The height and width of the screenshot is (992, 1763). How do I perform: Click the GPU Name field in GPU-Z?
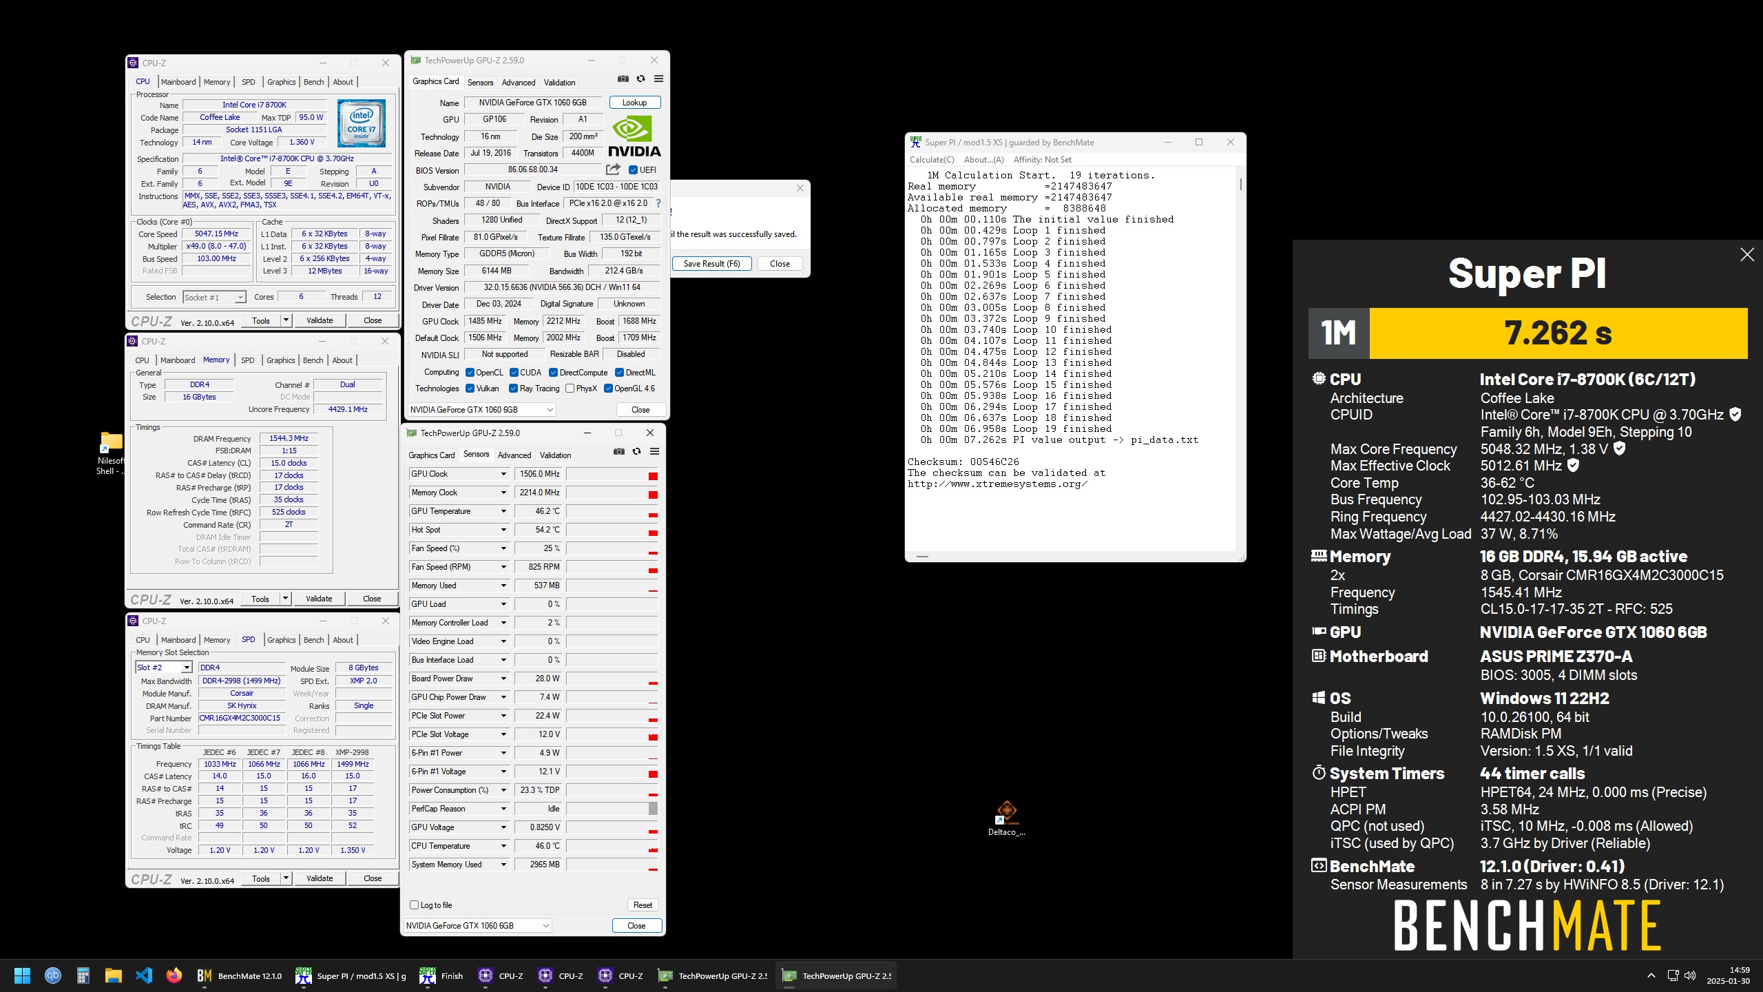533,103
